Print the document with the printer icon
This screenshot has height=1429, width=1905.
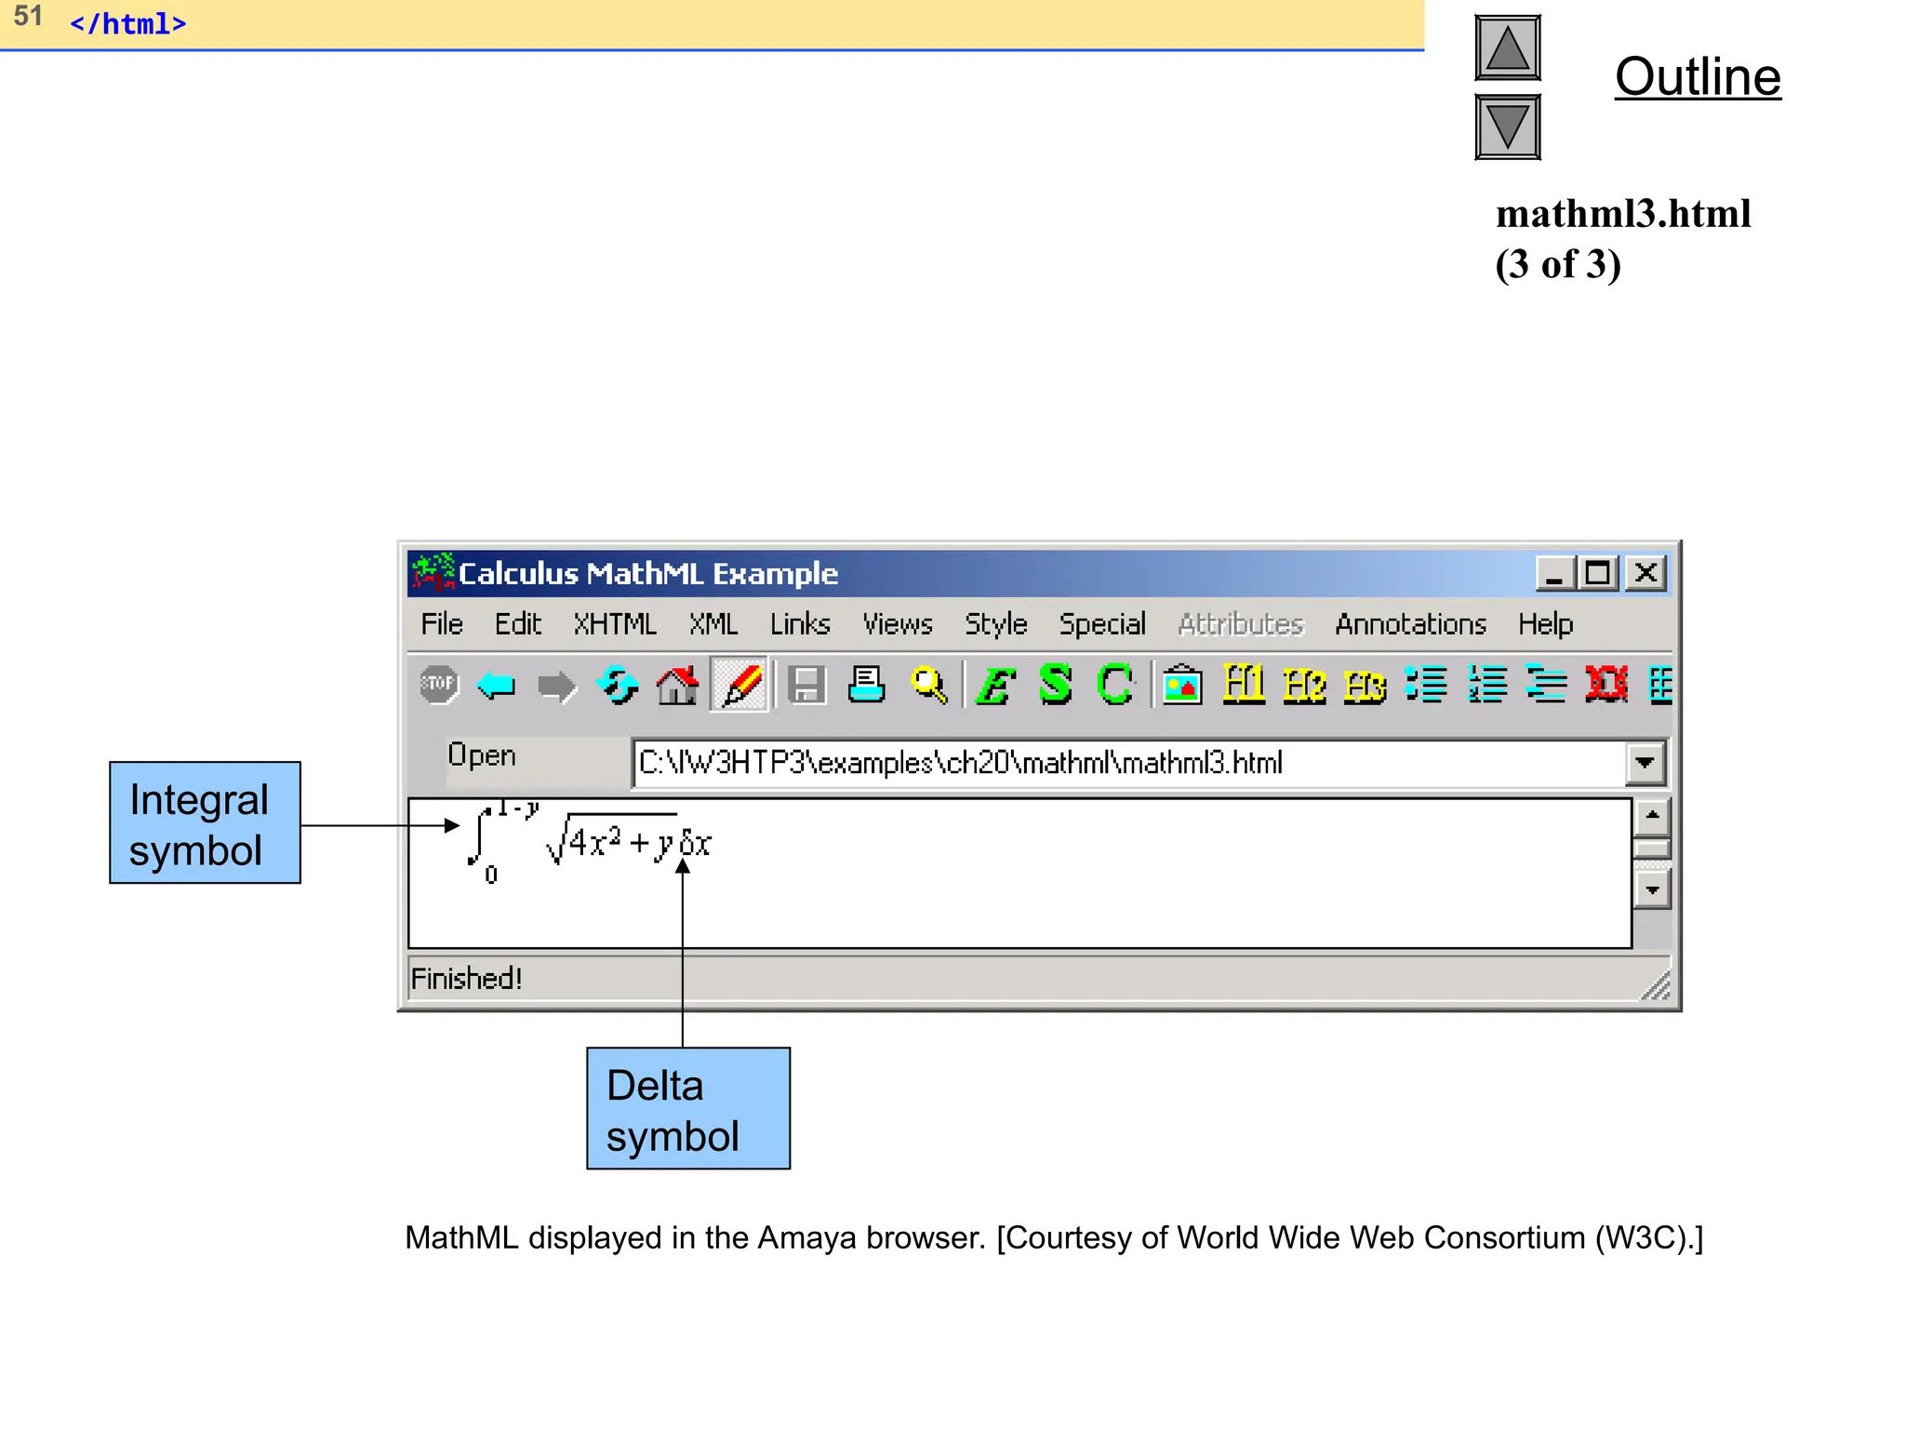pyautogui.click(x=867, y=686)
